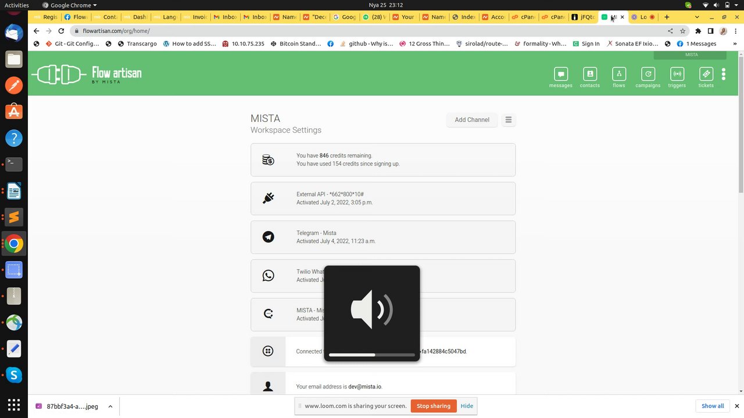Open the Chrome extensions puzzle icon
Image resolution: width=744 pixels, height=418 pixels.
[698, 31]
